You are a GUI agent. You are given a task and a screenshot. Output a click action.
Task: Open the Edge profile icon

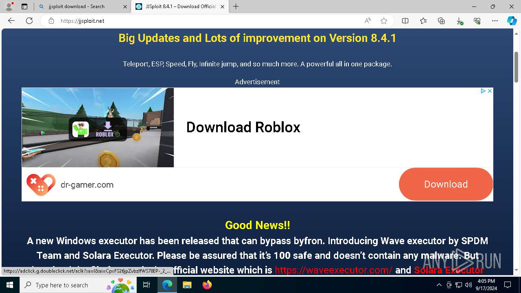9,7
